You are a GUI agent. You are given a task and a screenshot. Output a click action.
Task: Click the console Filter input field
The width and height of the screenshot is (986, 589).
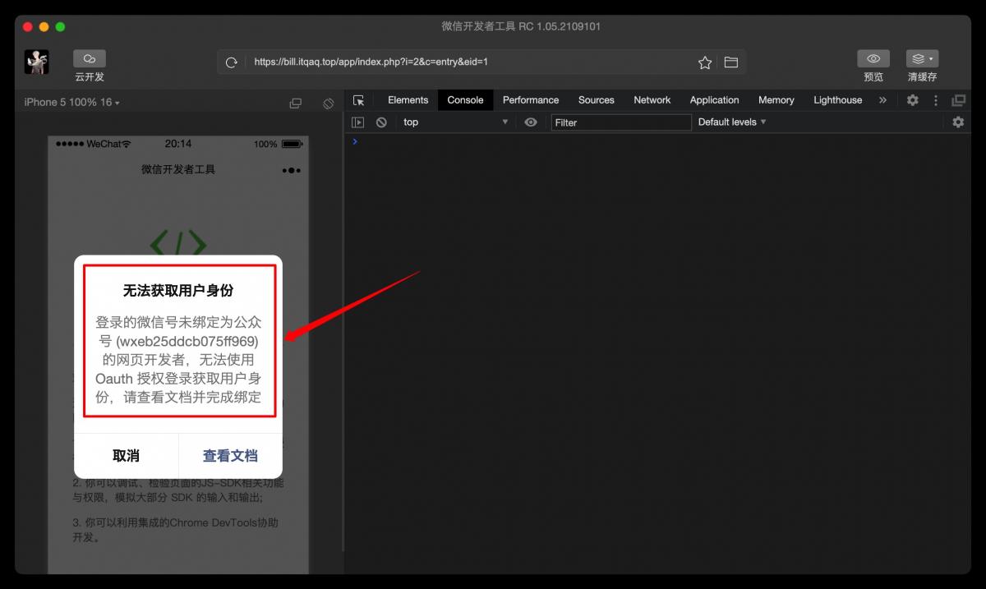point(621,122)
